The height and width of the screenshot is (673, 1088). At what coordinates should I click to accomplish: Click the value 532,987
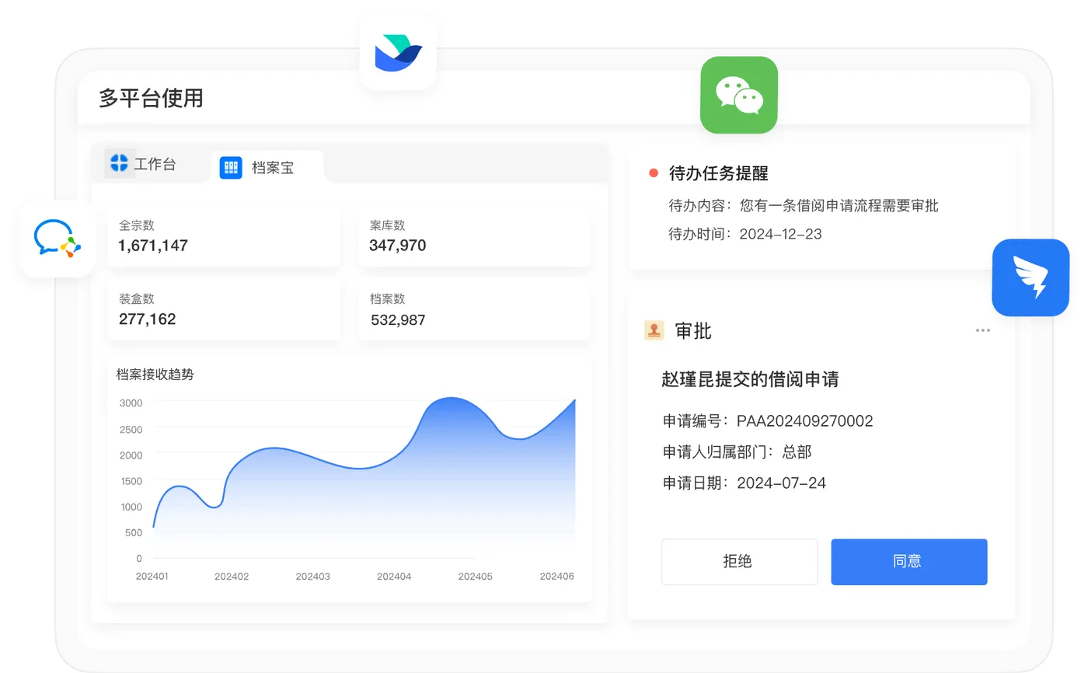(x=398, y=319)
